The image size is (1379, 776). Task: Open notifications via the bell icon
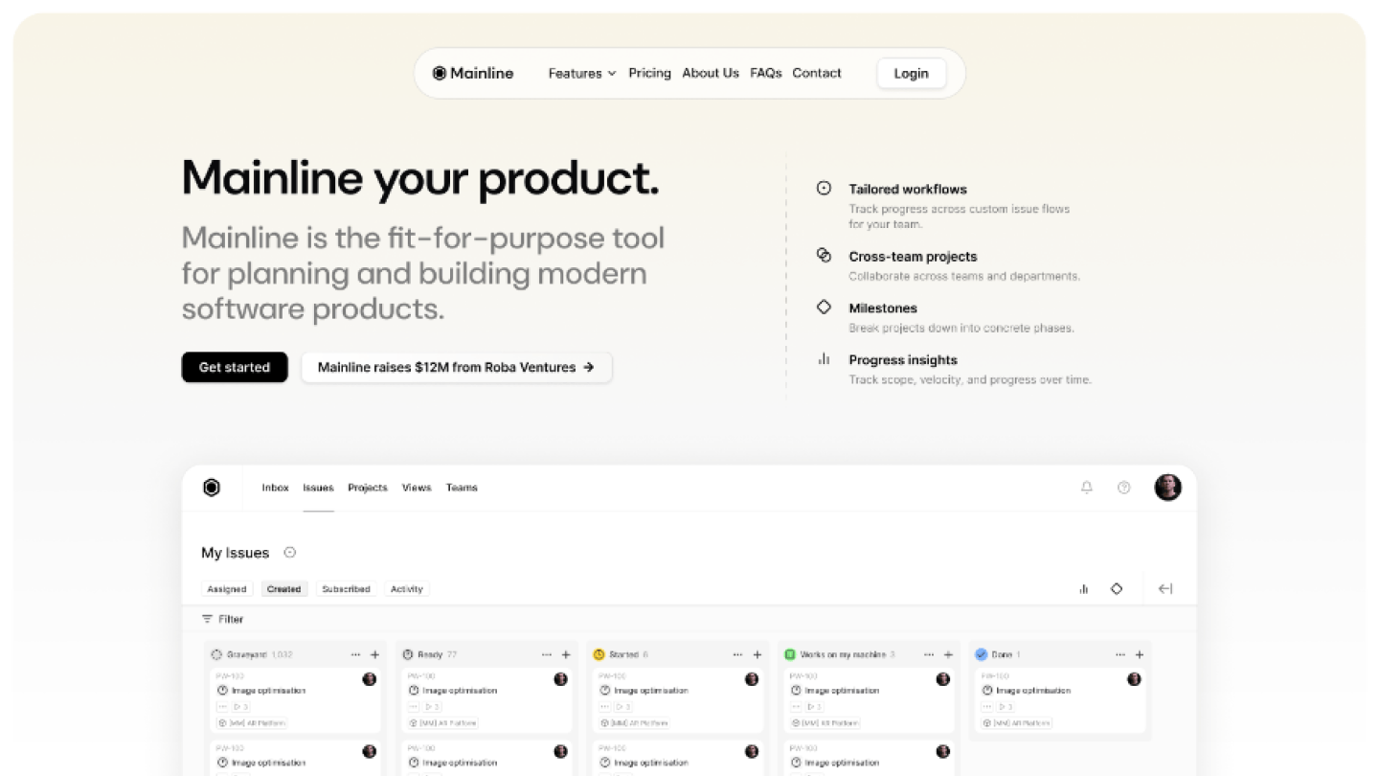1087,488
